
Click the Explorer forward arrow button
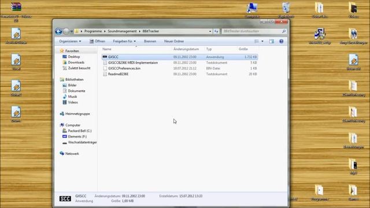[66, 31]
